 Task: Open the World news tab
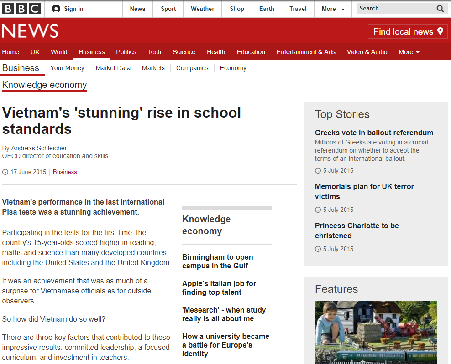point(59,52)
